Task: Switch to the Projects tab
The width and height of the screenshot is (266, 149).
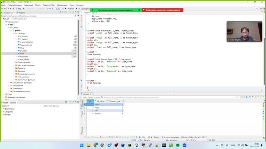Action: [x=21, y=13]
